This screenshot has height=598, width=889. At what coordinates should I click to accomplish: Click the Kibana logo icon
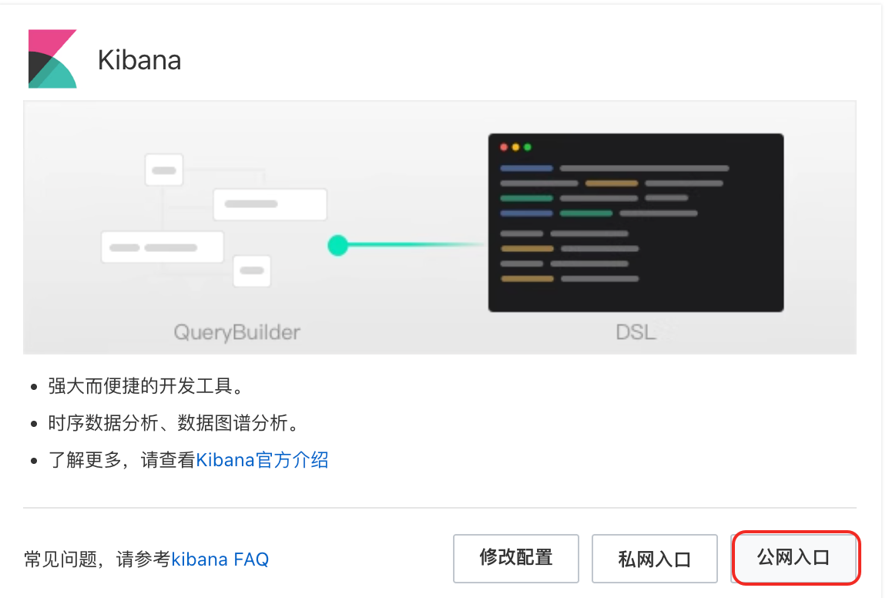52,59
